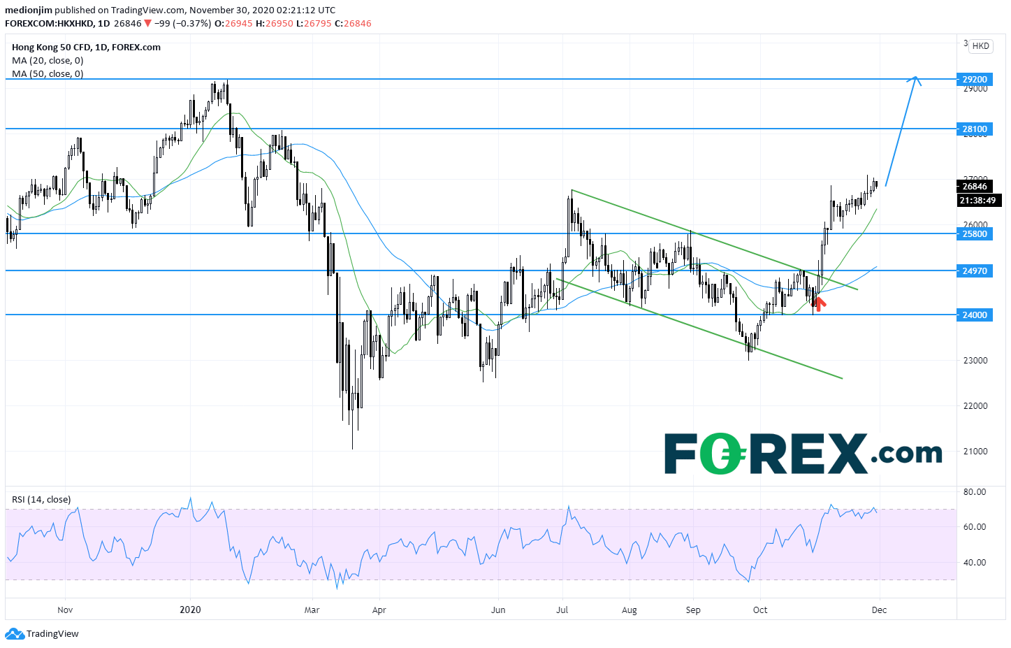Click the Jul label on time axis
Viewport: 1011px width, 648px height.
pos(562,610)
